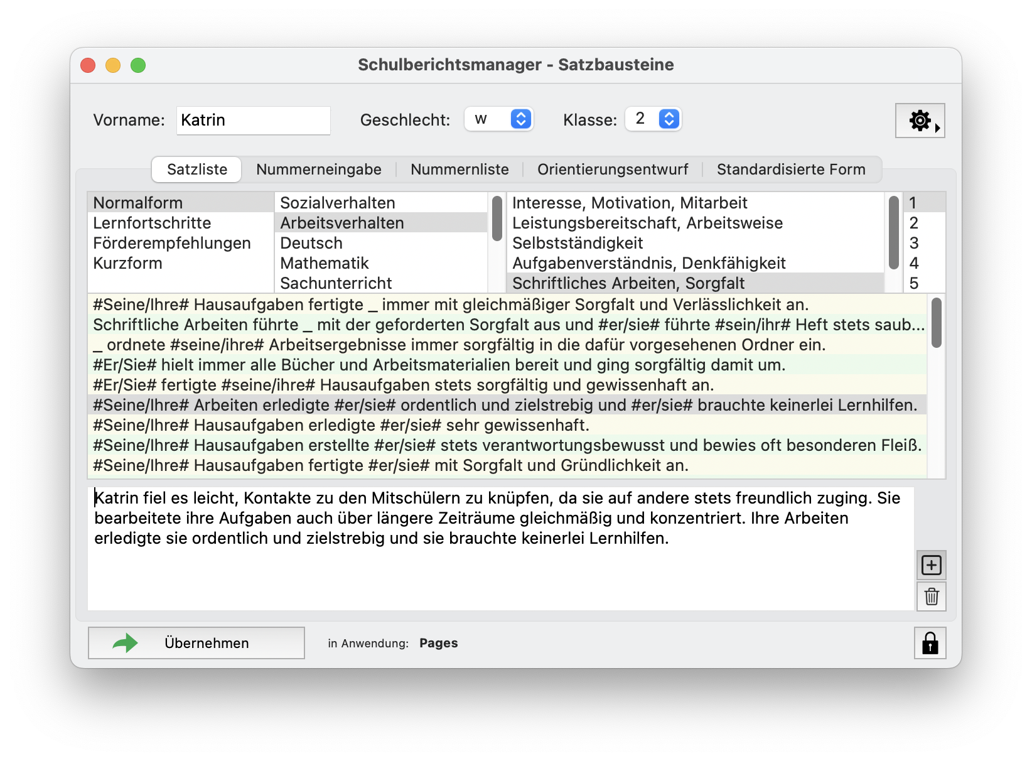1032x761 pixels.
Task: Change Geschlecht value using its stepper
Action: (520, 119)
